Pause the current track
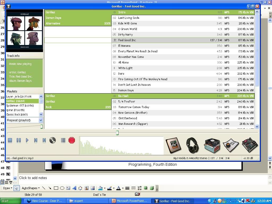The height and width of the screenshot is (204, 272). [19, 140]
